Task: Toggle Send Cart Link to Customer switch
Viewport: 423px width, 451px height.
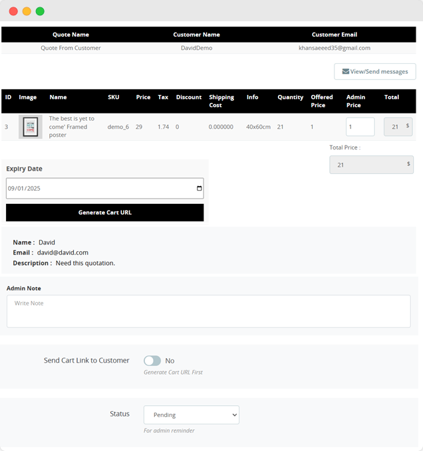Action: pyautogui.click(x=152, y=361)
